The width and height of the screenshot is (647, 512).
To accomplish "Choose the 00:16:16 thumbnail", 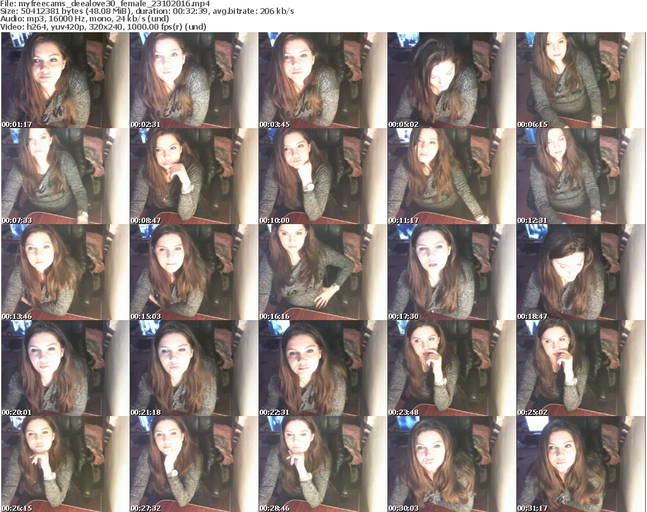I will tap(322, 273).
